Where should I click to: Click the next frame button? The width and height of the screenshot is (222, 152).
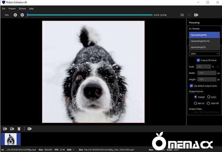point(22,15)
